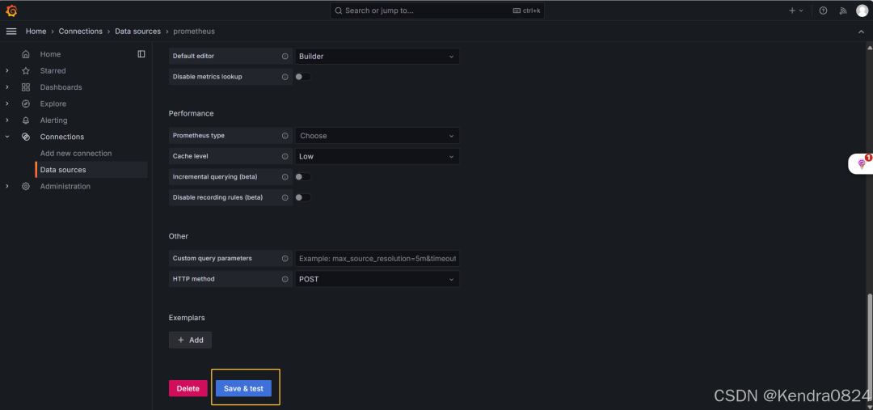Show info tooltip for Disable metrics lookup
Image resolution: width=873 pixels, height=410 pixels.
tap(285, 77)
